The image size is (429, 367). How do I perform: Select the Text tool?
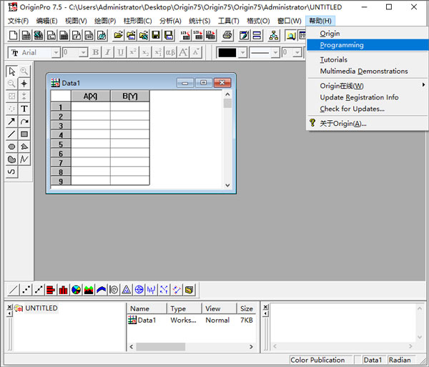pyautogui.click(x=24, y=109)
